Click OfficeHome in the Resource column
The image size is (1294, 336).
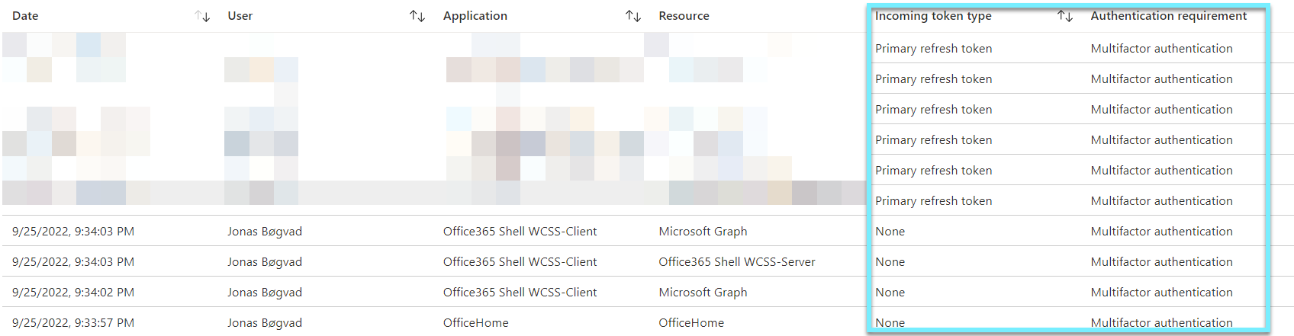691,323
